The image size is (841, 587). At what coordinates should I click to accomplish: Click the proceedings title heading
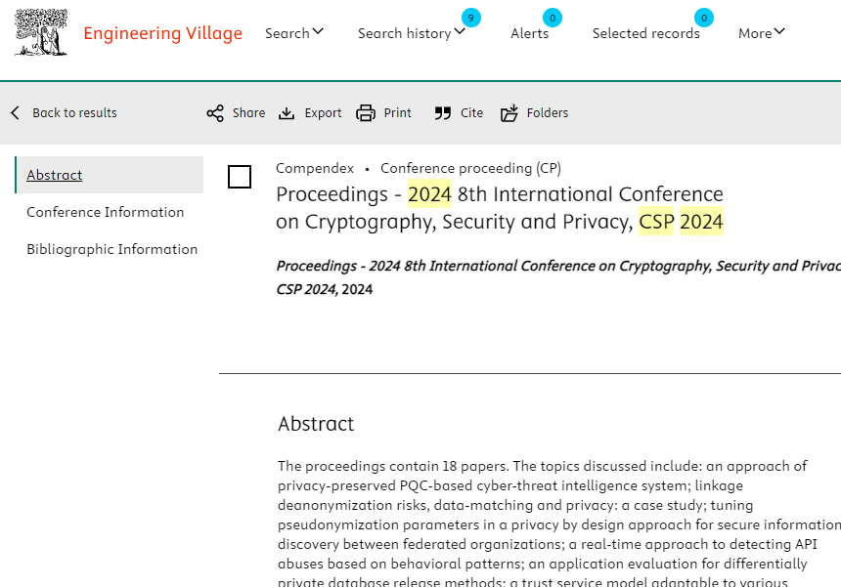pos(500,208)
